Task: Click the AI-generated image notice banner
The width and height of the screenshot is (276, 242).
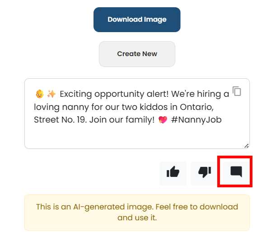Action: point(137,212)
